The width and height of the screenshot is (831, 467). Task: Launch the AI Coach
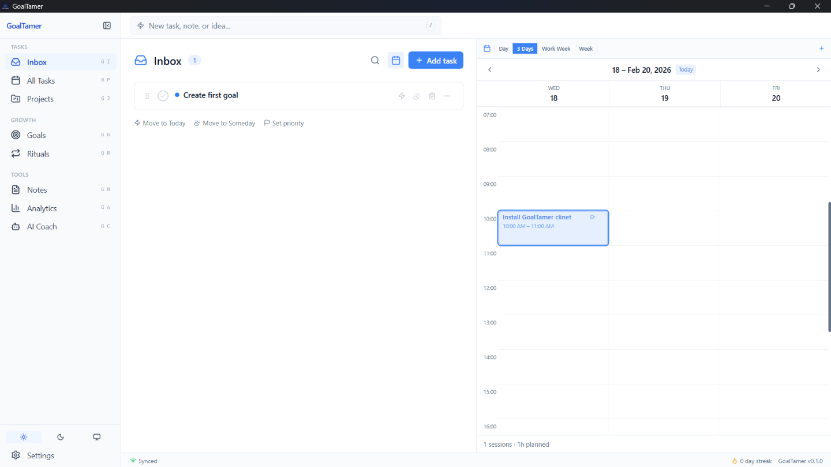pyautogui.click(x=60, y=226)
